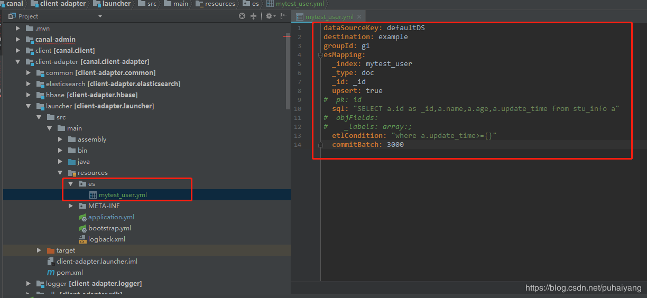Click the bin folder icon
The height and width of the screenshot is (298, 647).
(72, 151)
